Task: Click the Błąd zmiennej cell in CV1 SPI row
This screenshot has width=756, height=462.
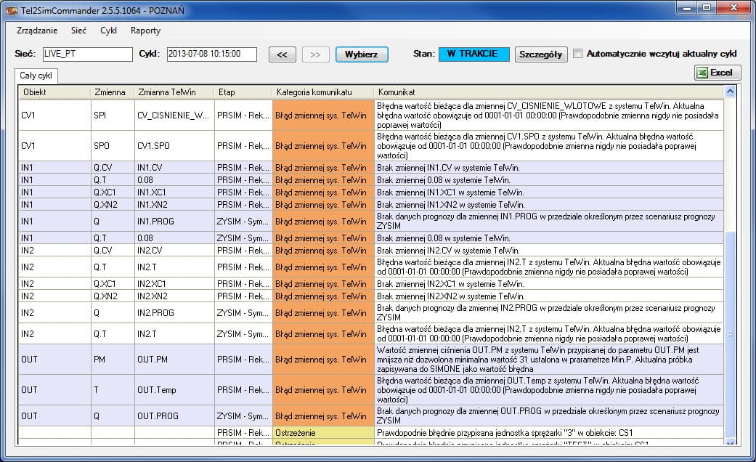Action: coord(323,115)
